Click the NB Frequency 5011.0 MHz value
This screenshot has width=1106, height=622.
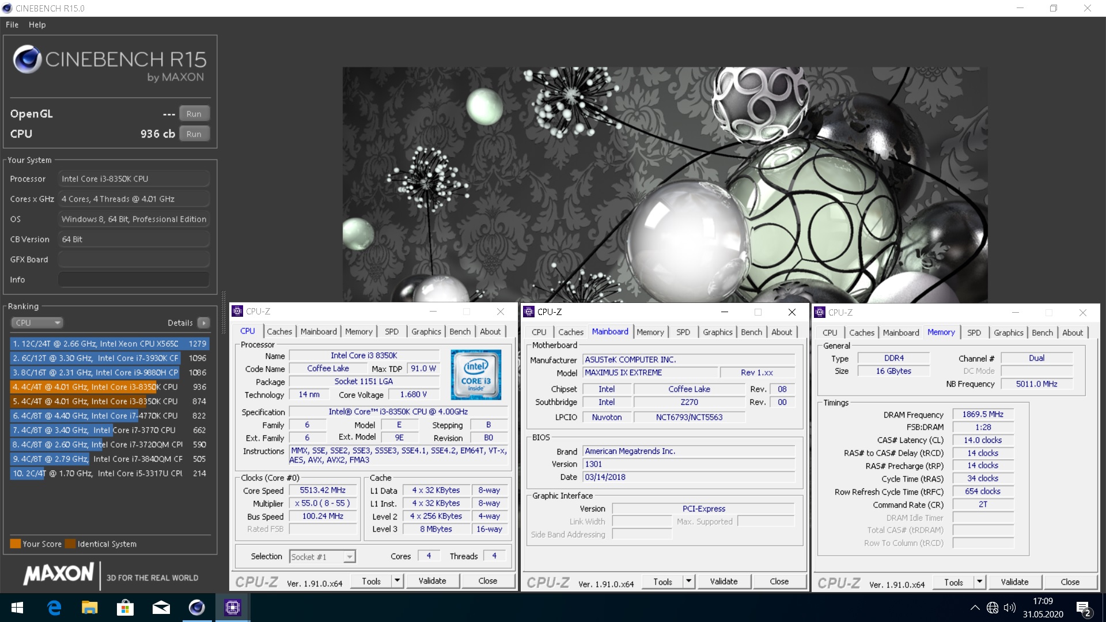(1036, 384)
